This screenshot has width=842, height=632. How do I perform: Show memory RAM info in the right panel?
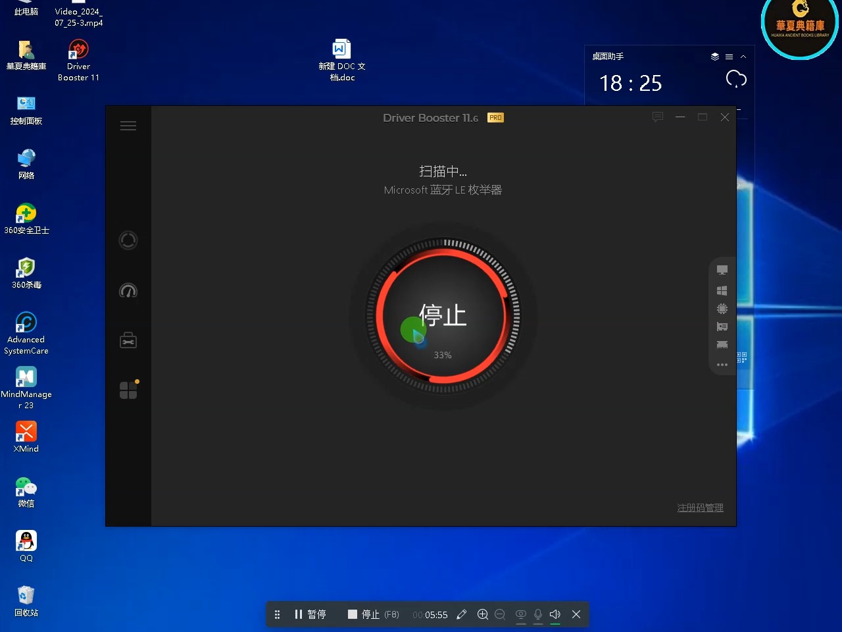(722, 345)
